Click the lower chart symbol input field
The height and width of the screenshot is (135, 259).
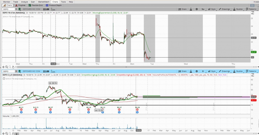click(x=8, y=71)
